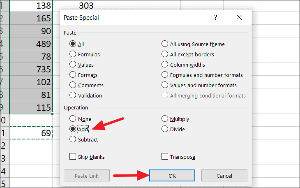Image resolution: width=300 pixels, height=188 pixels.
Task: Select Column widths radio button
Action: [x=165, y=65]
